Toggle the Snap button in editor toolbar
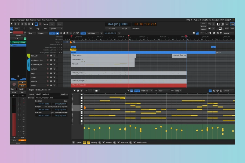 coord(83,33)
